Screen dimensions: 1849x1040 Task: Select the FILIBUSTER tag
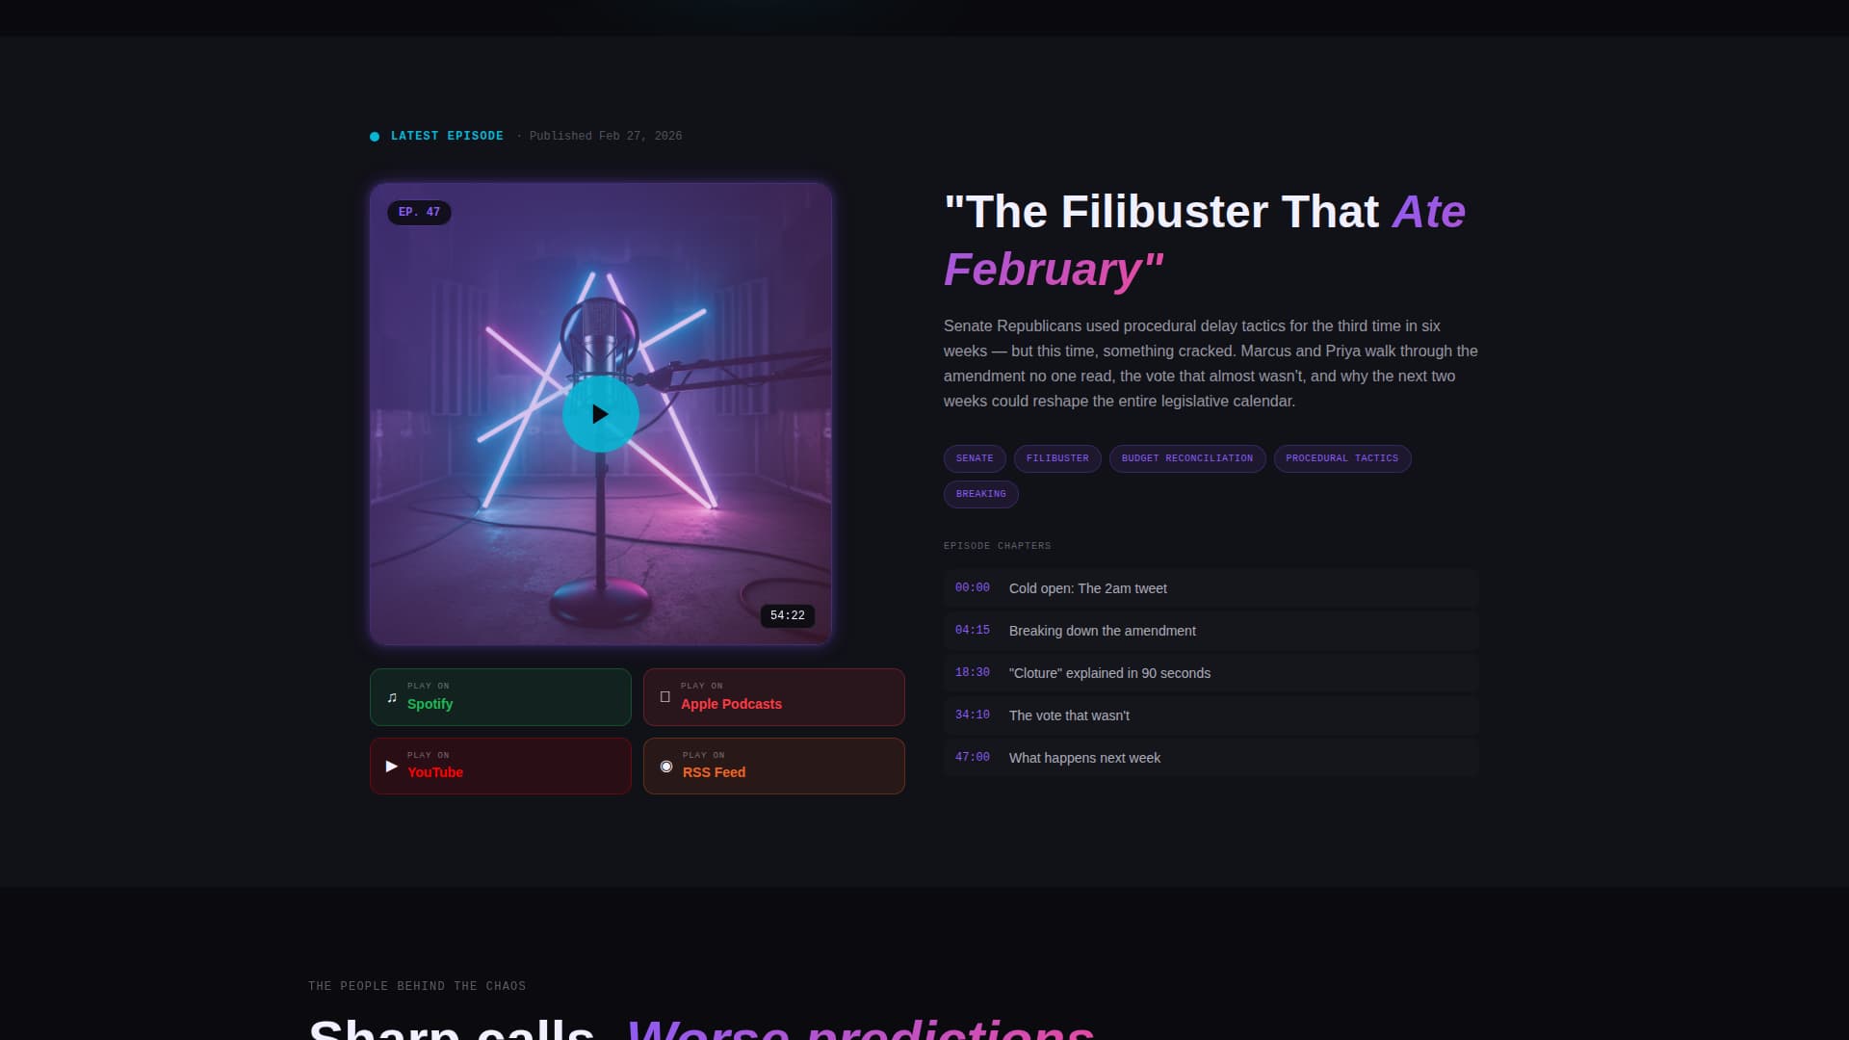pos(1057,458)
